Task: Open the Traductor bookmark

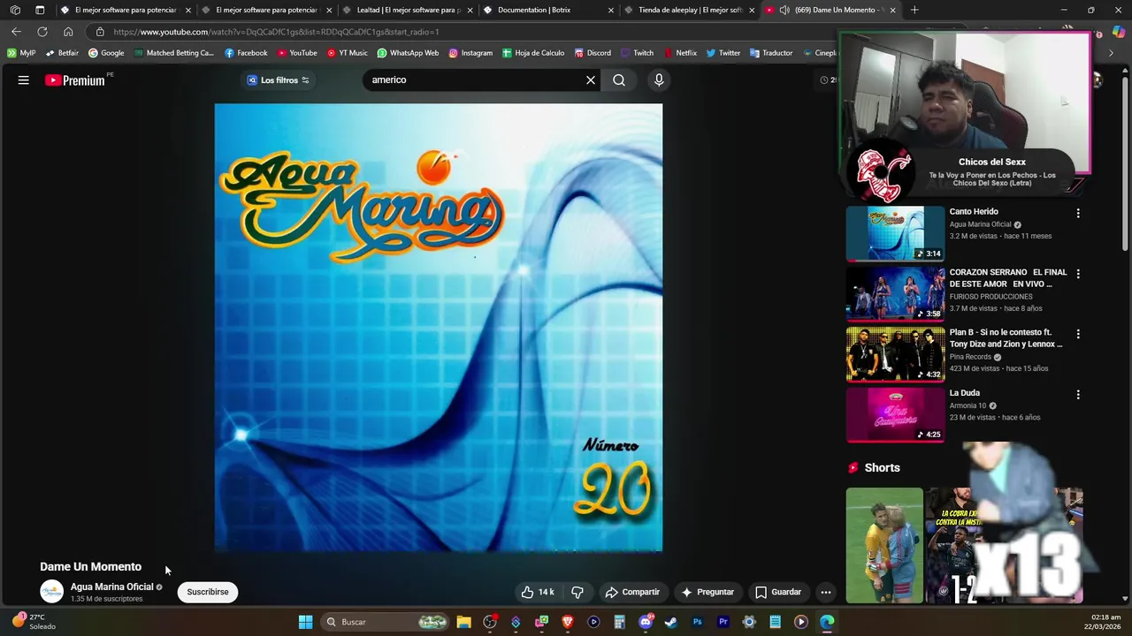Action: [x=771, y=53]
